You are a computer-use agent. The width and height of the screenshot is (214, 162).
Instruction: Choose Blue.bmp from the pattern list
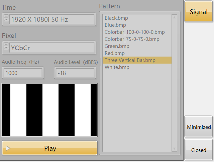(115, 25)
